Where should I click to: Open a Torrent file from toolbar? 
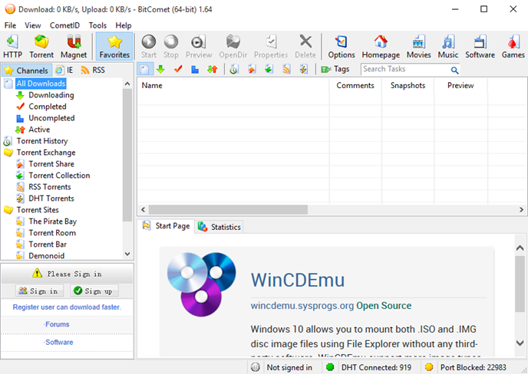point(41,47)
